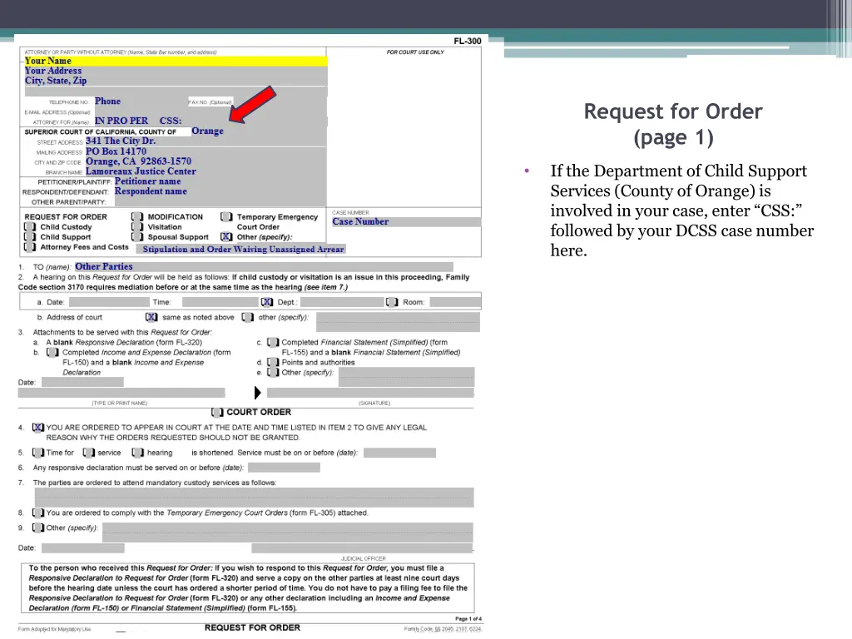Check attachments item e Other checkbox
The height and width of the screenshot is (639, 852).
(x=273, y=372)
